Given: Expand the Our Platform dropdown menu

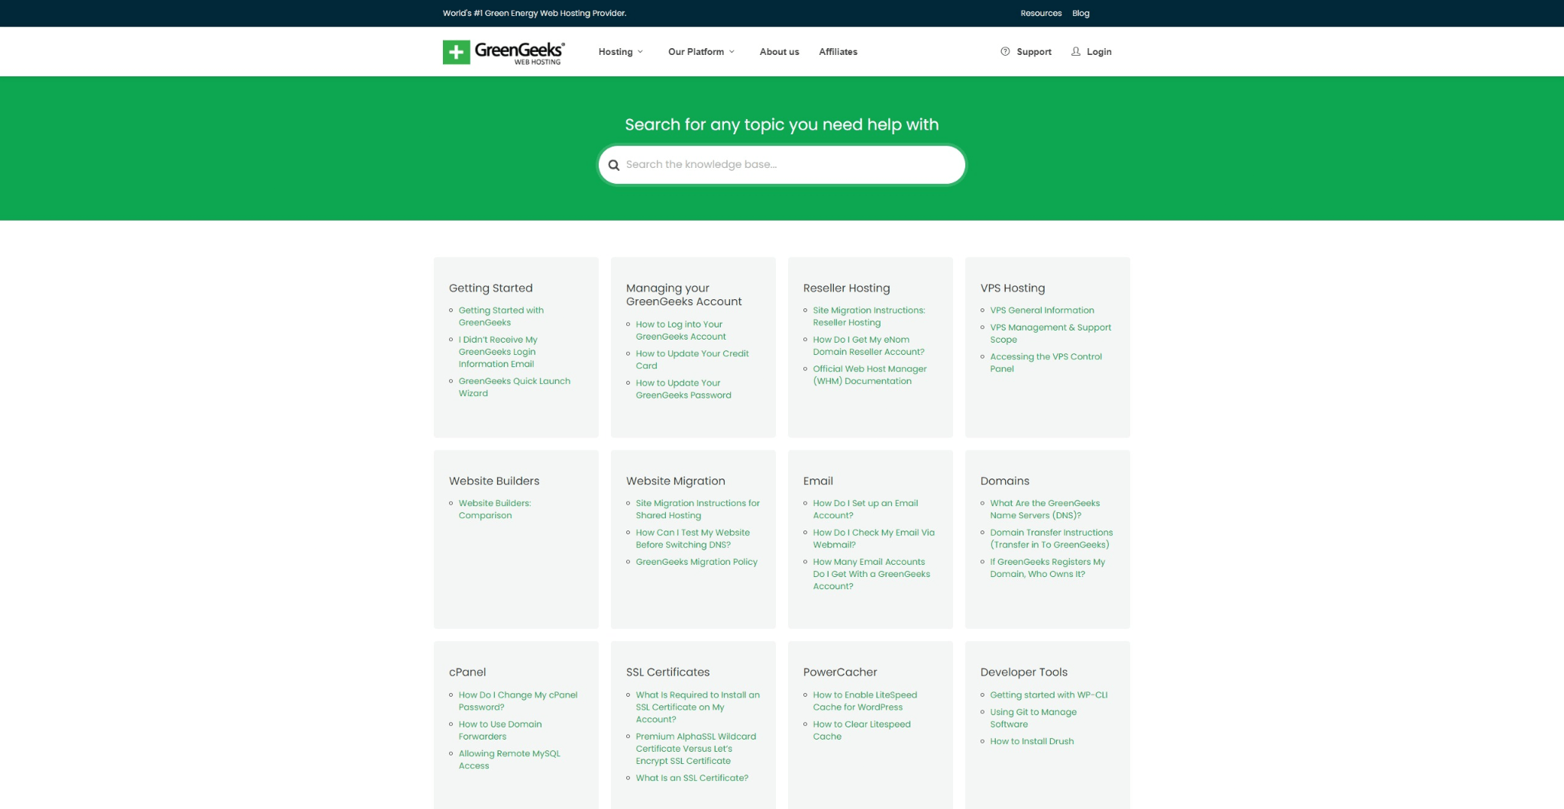Looking at the screenshot, I should point(701,52).
